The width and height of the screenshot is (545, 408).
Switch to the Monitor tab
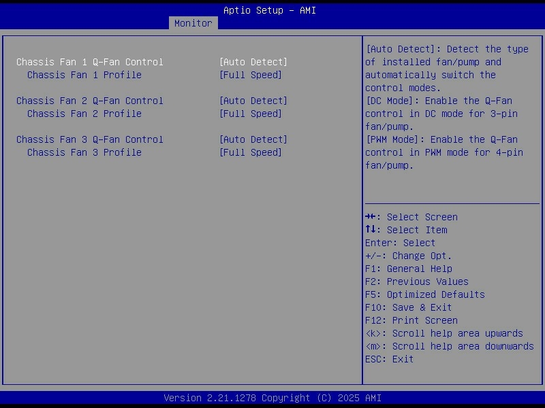pos(193,23)
